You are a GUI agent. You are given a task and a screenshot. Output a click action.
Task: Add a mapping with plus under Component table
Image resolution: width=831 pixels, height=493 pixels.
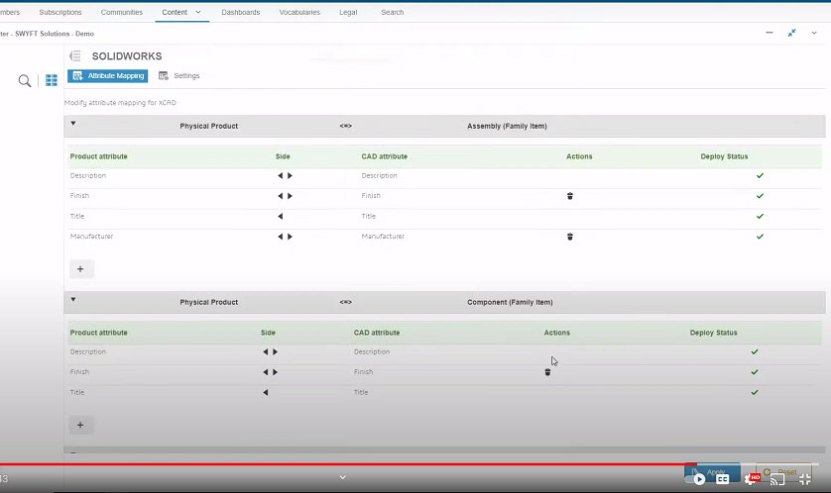80,425
